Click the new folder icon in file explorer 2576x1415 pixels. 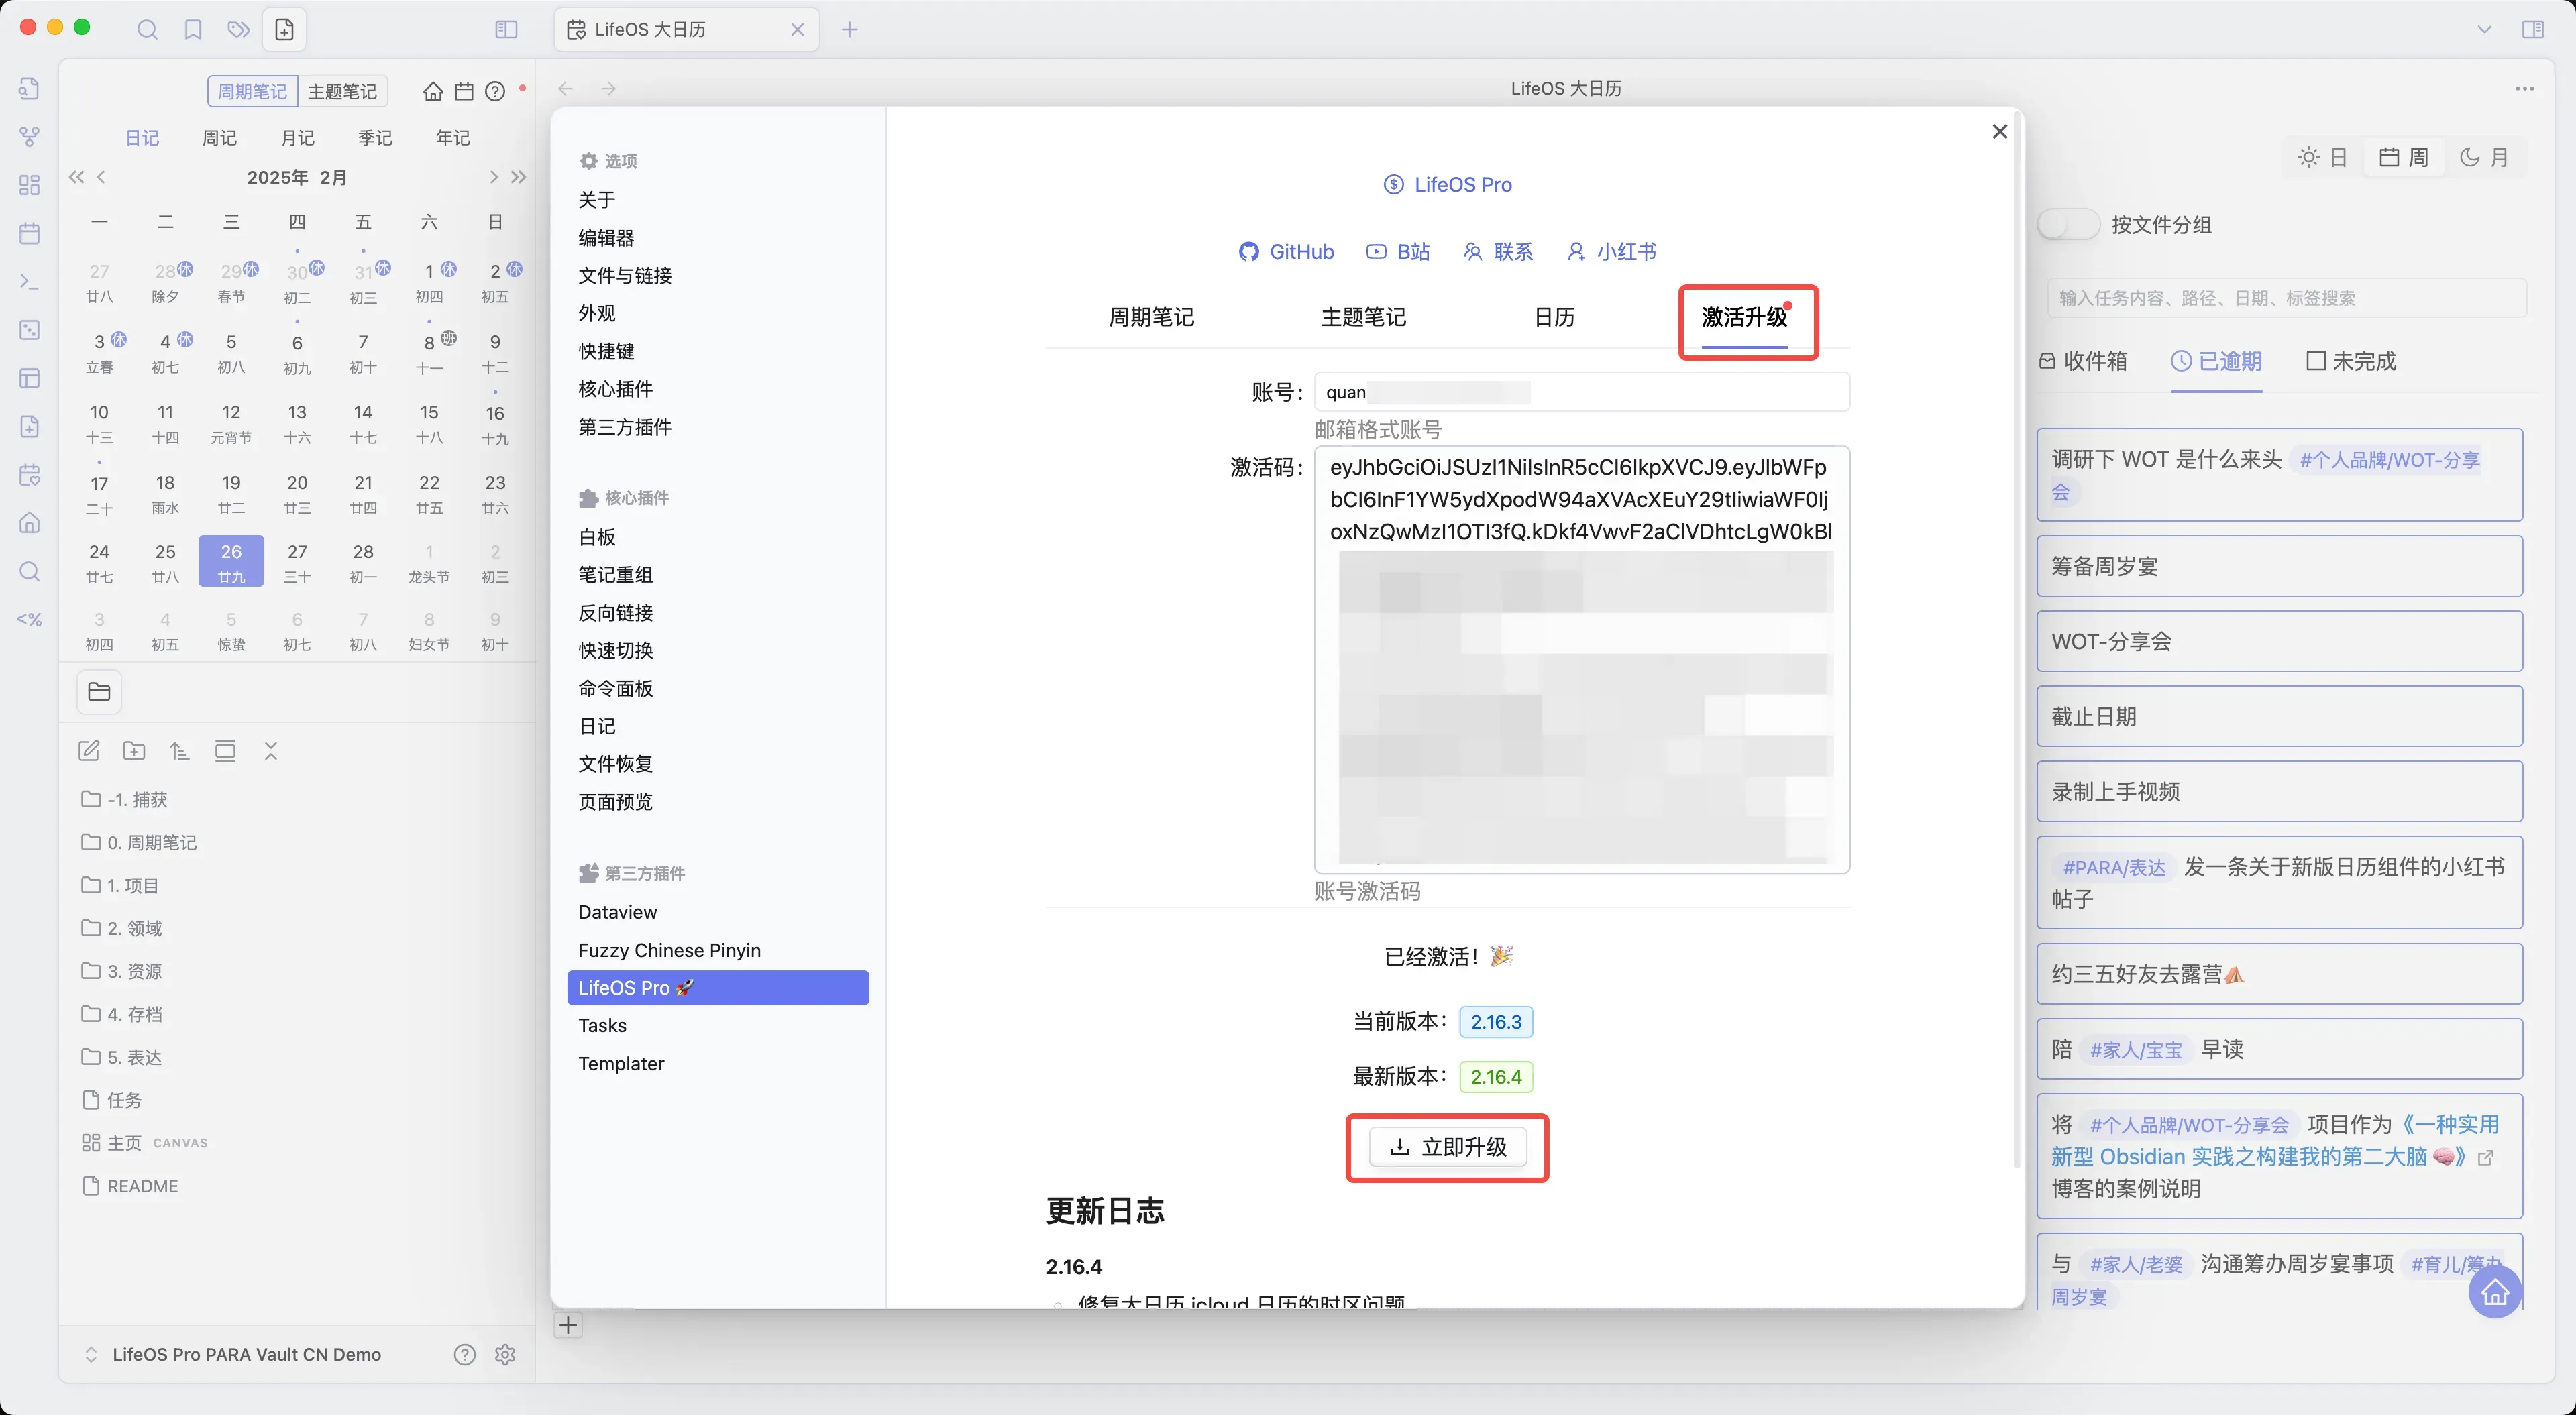[134, 751]
